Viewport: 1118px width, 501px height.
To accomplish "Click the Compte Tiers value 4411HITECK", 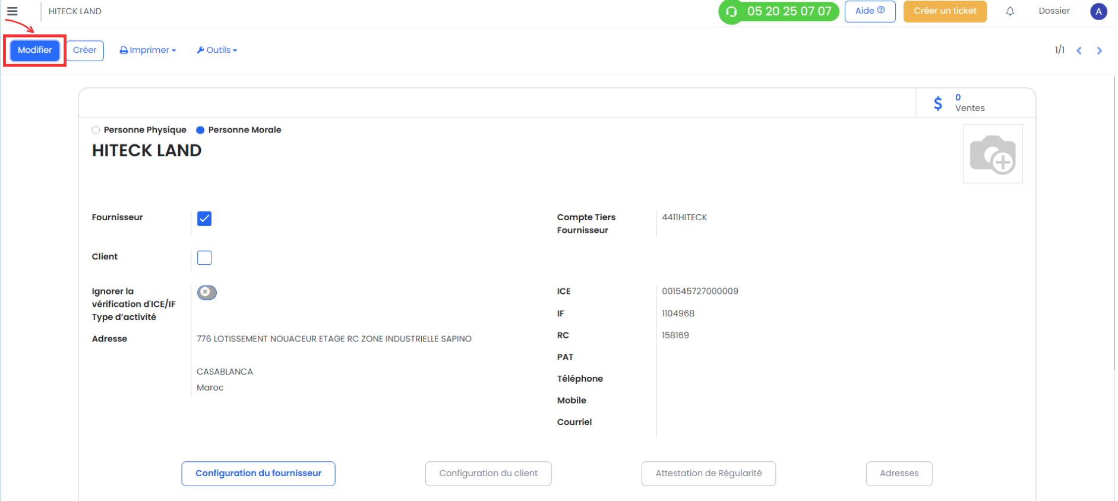I will (685, 217).
